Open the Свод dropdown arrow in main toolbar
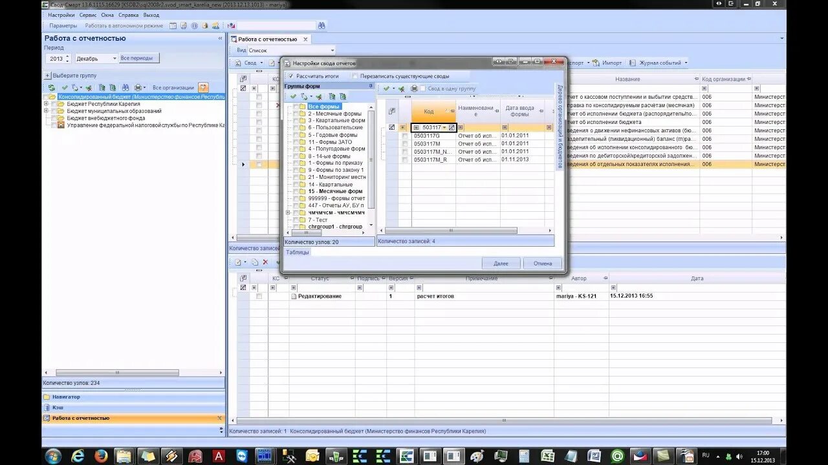Image resolution: width=828 pixels, height=465 pixels. (x=261, y=63)
